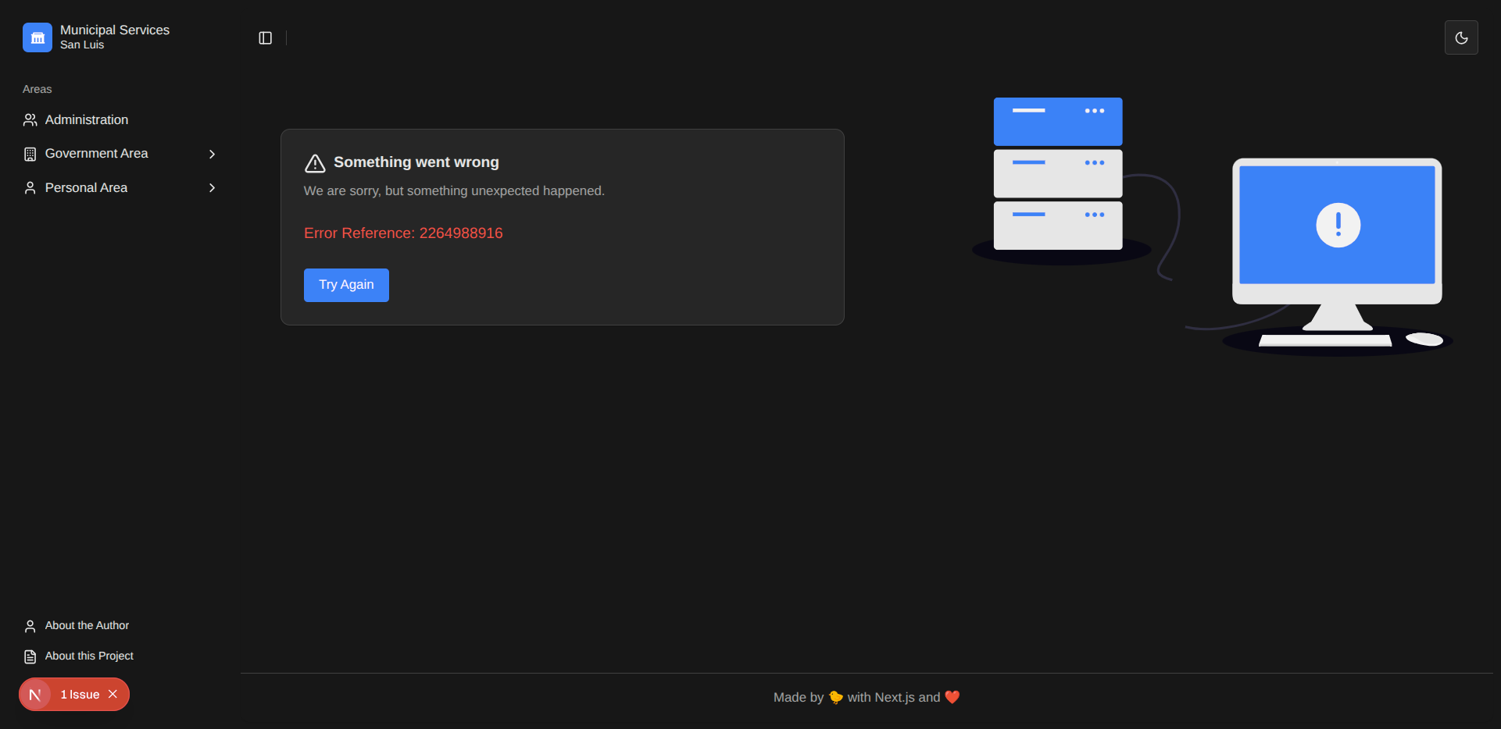The width and height of the screenshot is (1501, 729).
Task: Dismiss the issue badge with X
Action: 113,695
